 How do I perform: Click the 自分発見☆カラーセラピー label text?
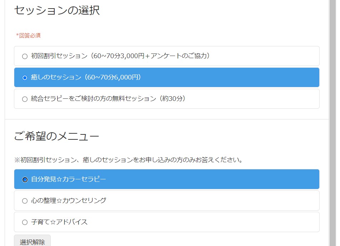(x=68, y=179)
